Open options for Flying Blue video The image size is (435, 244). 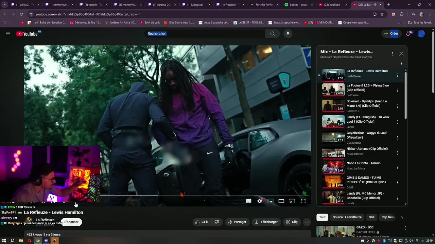(398, 90)
